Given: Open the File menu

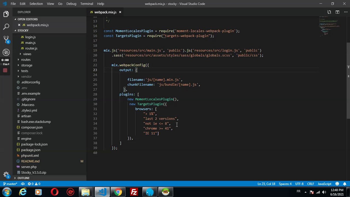Looking at the screenshot, I should pyautogui.click(x=13, y=4).
